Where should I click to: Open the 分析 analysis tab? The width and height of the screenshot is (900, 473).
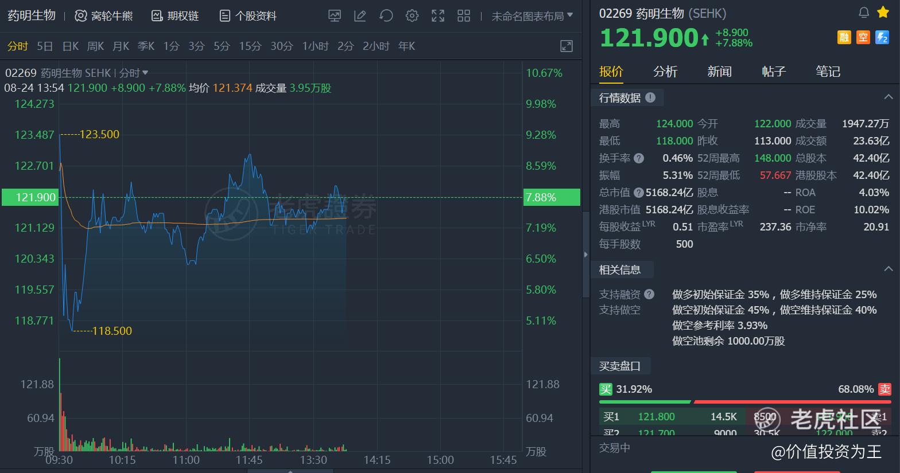click(x=665, y=72)
